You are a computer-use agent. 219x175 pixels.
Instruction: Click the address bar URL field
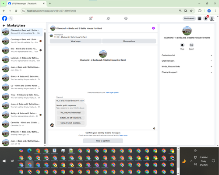[101, 11]
